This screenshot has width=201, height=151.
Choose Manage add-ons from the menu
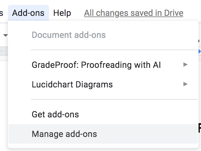coord(64,134)
